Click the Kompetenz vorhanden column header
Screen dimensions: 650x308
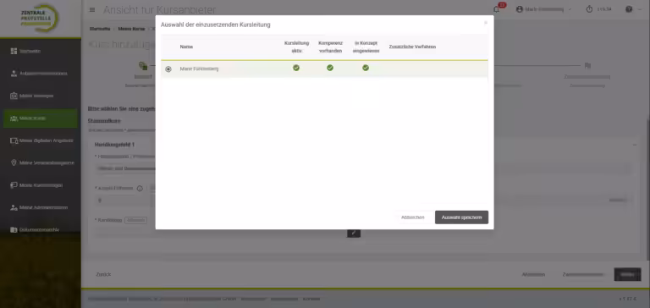pos(330,47)
